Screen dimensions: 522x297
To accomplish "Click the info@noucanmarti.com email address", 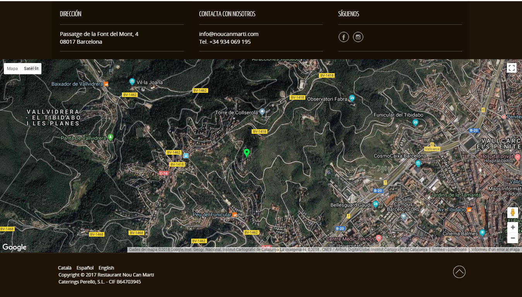I will pos(229,34).
